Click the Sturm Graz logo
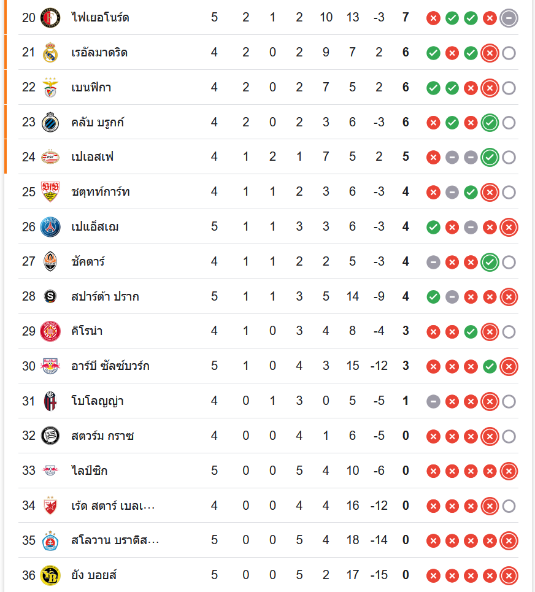 click(50, 436)
